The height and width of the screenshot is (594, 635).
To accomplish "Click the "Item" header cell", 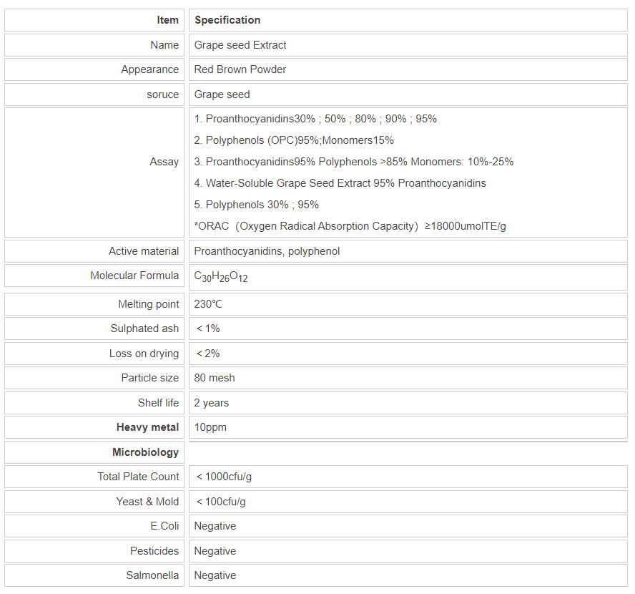I will tap(168, 20).
